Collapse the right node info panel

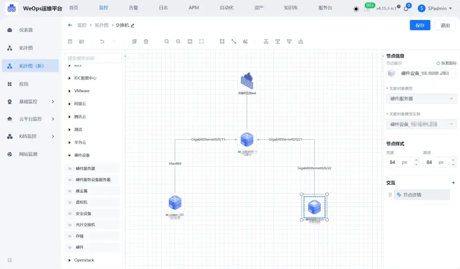click(x=382, y=56)
